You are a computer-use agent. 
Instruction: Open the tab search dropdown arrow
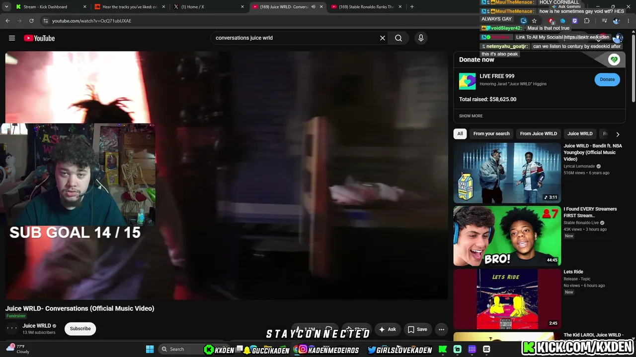[7, 7]
